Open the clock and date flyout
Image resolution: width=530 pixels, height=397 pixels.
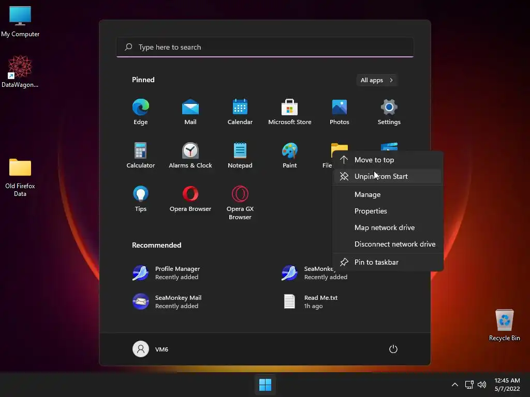pyautogui.click(x=507, y=385)
